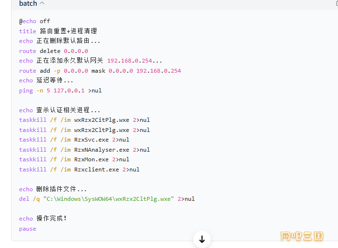Click the scroll-to-bottom arrow button
The image size is (338, 248).
tap(202, 239)
